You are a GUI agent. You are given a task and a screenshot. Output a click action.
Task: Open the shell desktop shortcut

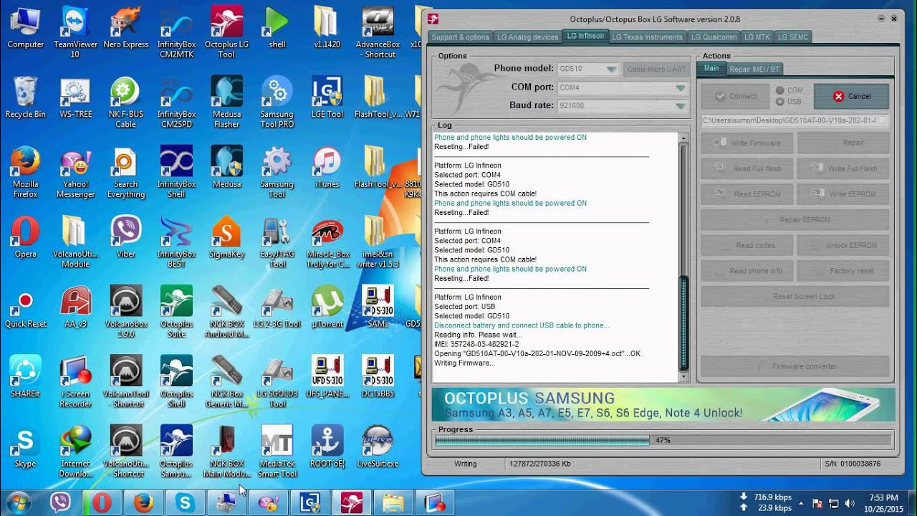(x=277, y=28)
